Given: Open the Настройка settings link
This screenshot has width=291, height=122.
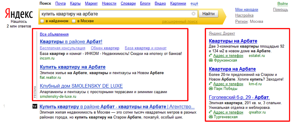Looking at the screenshot, I should tap(244, 15).
